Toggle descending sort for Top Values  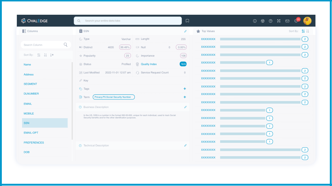pyautogui.click(x=308, y=31)
